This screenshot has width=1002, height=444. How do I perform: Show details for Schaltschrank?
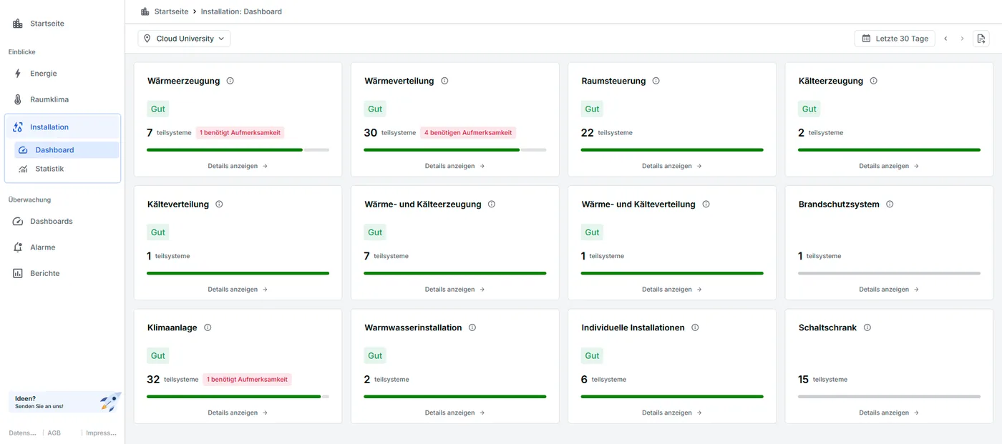pos(889,413)
